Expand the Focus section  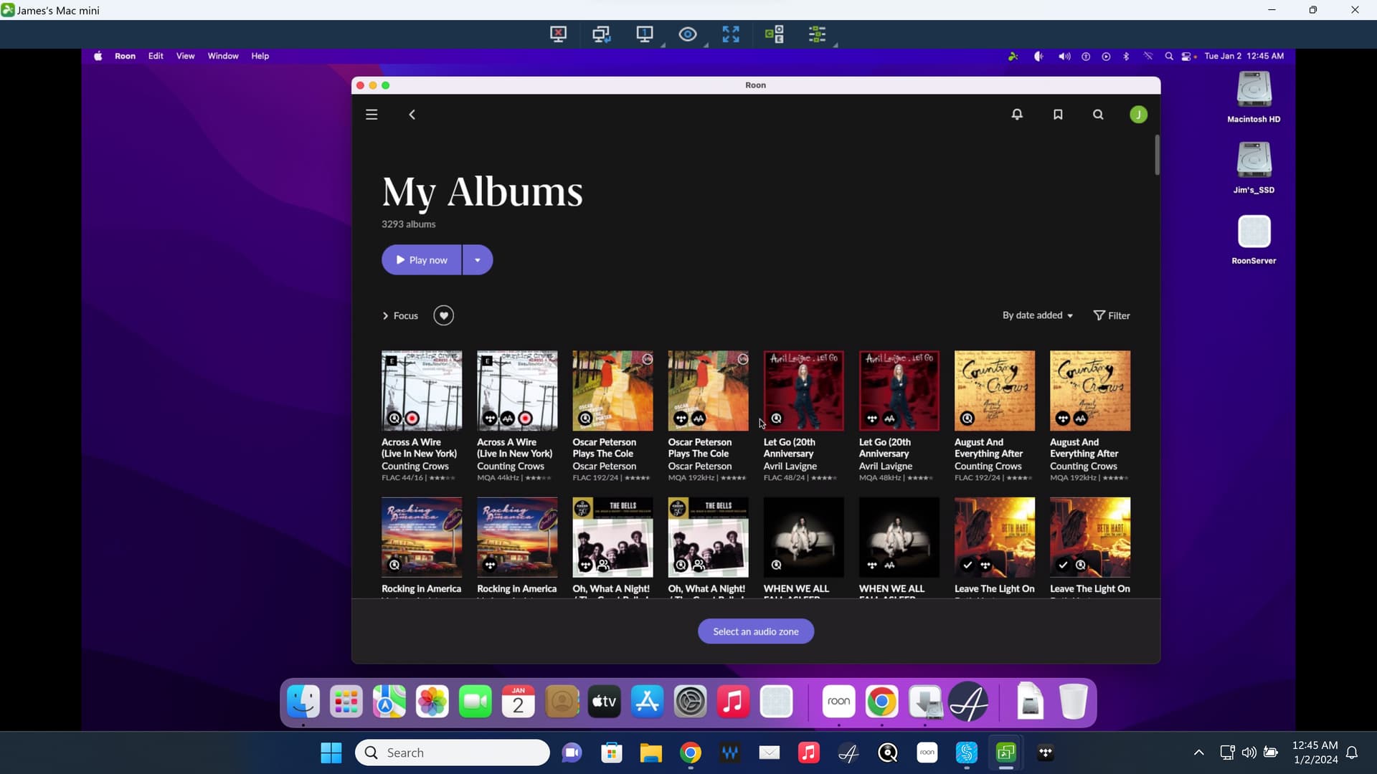[x=399, y=315]
